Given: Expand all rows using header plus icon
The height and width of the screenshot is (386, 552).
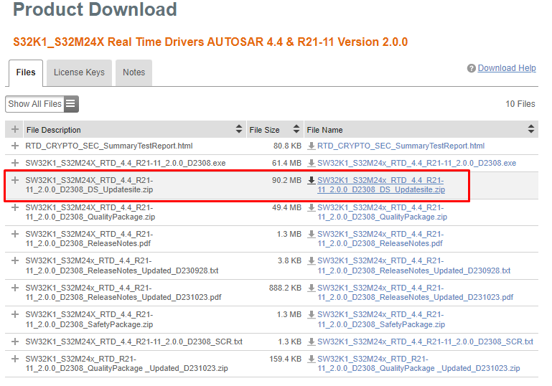Looking at the screenshot, I should pos(15,130).
